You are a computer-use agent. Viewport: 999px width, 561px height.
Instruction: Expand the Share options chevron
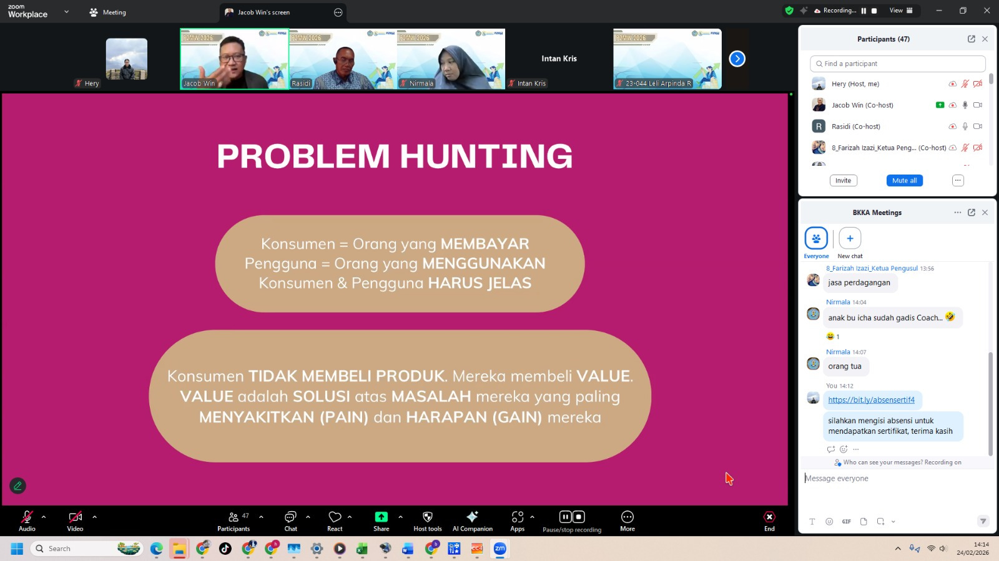400,517
